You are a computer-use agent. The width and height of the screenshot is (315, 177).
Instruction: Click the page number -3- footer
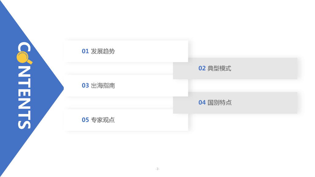[157, 169]
